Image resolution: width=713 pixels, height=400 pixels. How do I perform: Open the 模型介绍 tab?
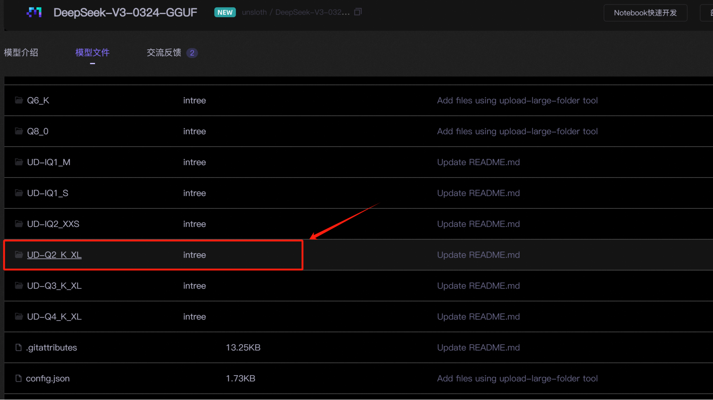(x=21, y=53)
